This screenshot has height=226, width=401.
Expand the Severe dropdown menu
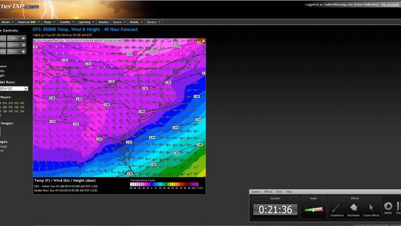click(119, 22)
